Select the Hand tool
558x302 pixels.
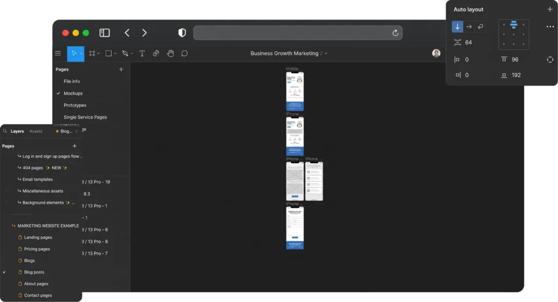pyautogui.click(x=171, y=53)
